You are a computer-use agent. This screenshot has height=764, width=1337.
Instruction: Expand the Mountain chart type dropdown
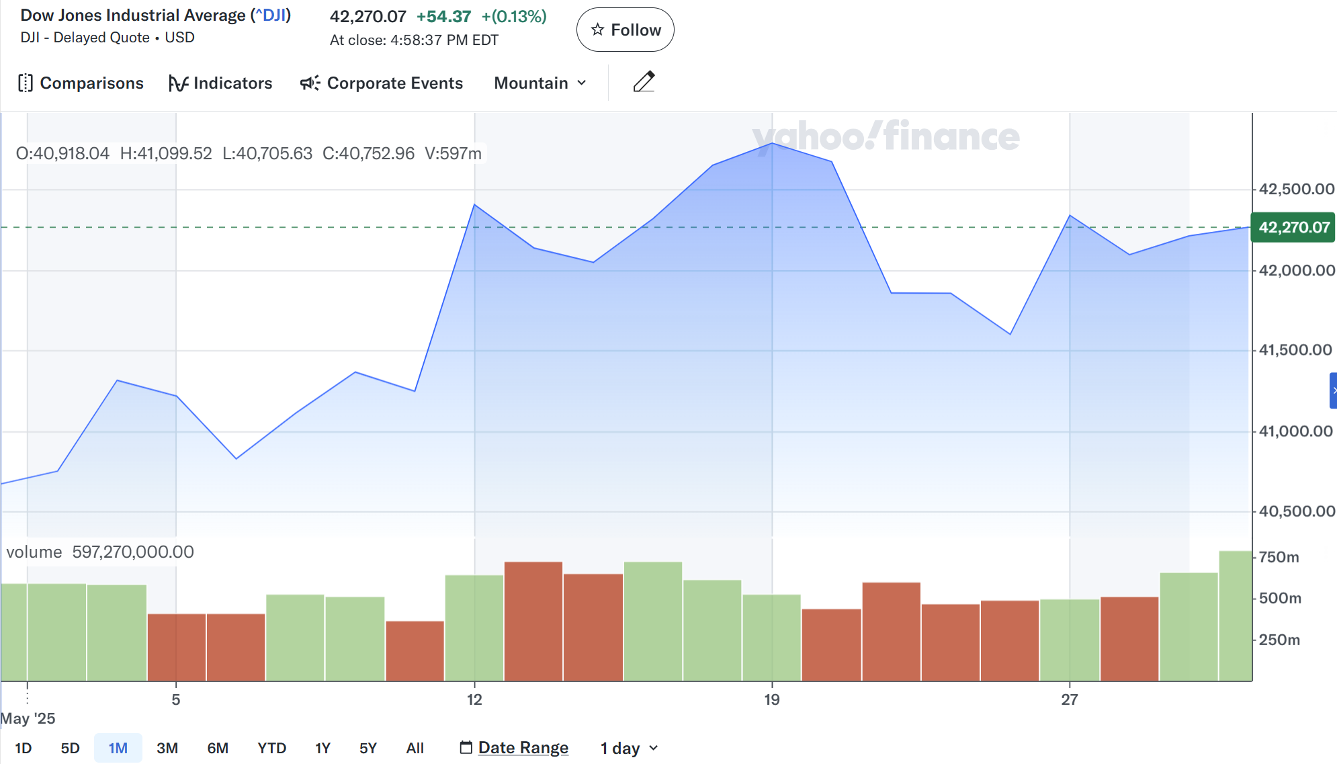[x=541, y=83]
